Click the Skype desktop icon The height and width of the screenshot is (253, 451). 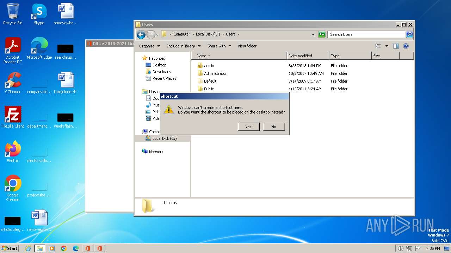point(39,14)
